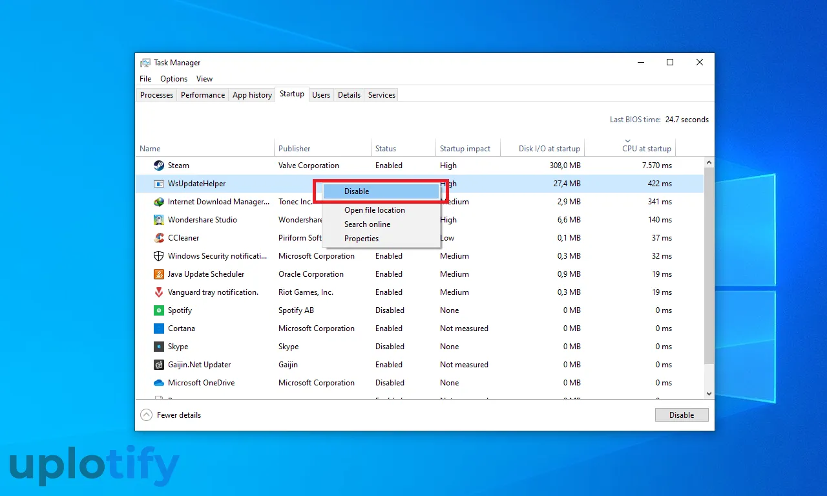The image size is (827, 496).
Task: Click the Riot Games, Inc. publisher cell
Action: (x=306, y=292)
